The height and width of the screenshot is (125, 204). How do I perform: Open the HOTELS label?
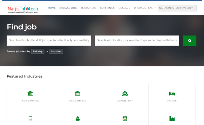pos(172,101)
